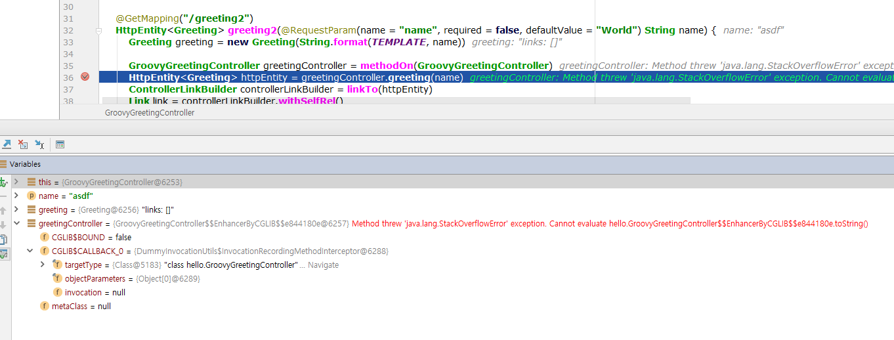Select the invocation = null row
This screenshot has height=340, width=894.
pos(452,292)
